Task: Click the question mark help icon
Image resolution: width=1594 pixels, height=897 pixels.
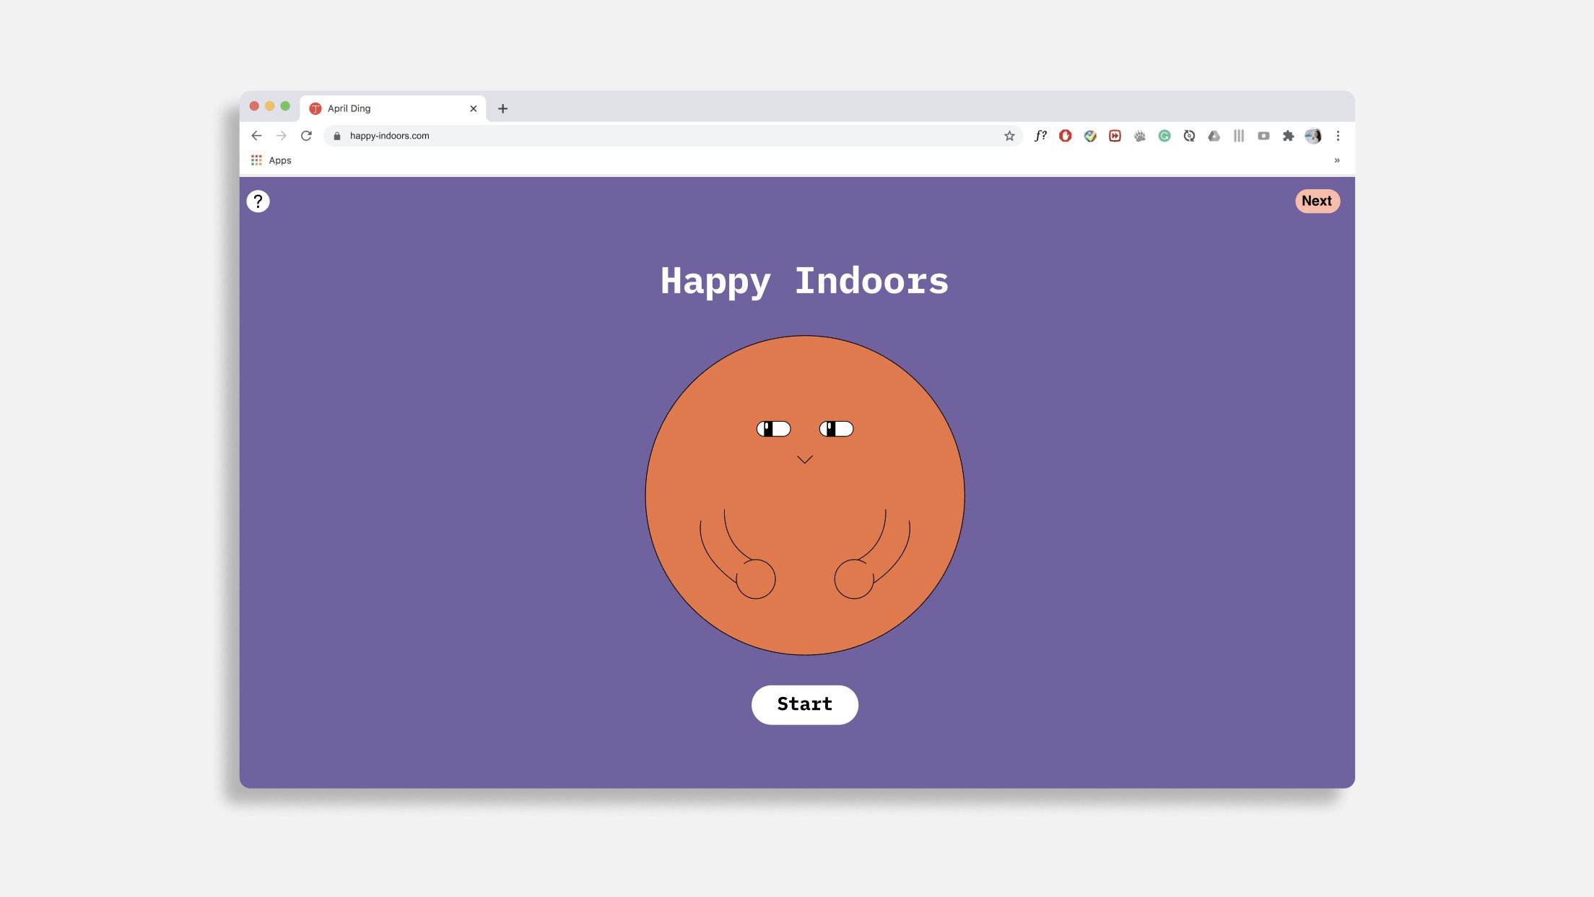Action: (x=258, y=201)
